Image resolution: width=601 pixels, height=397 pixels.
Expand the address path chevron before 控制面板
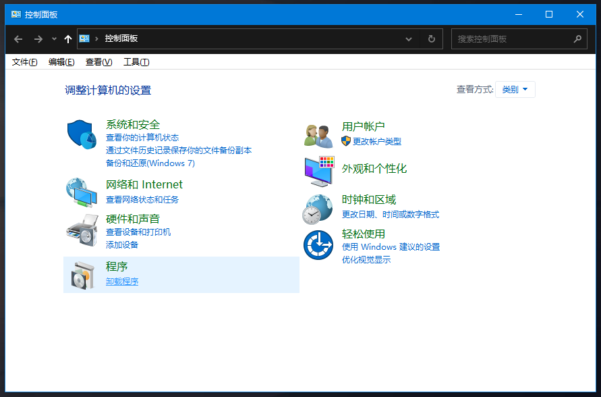(x=96, y=38)
